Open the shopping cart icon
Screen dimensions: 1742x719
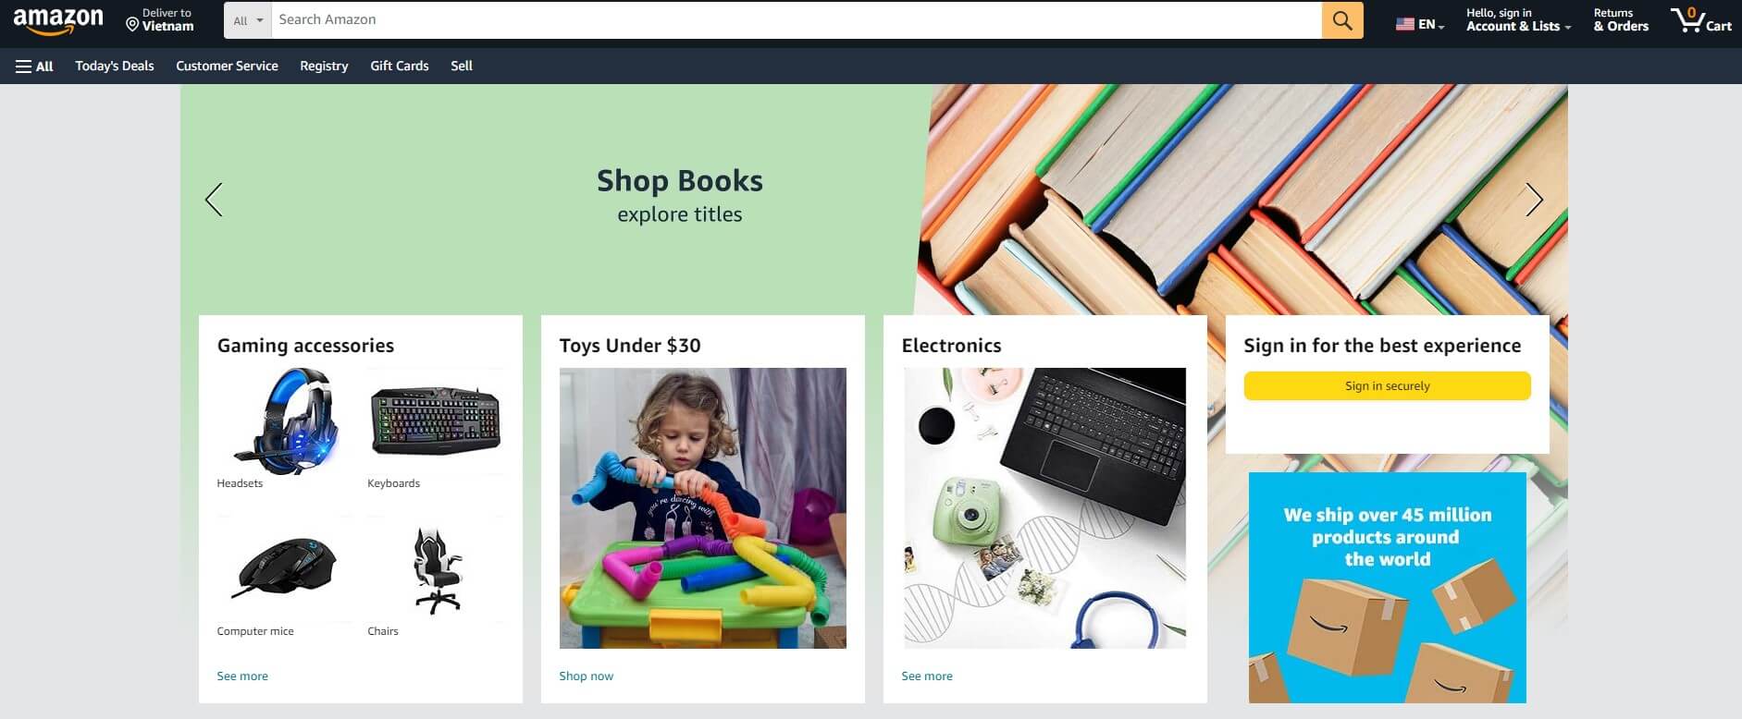click(x=1700, y=20)
